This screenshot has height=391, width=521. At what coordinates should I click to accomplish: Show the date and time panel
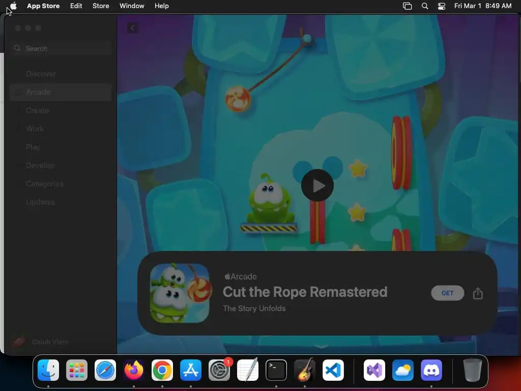483,6
